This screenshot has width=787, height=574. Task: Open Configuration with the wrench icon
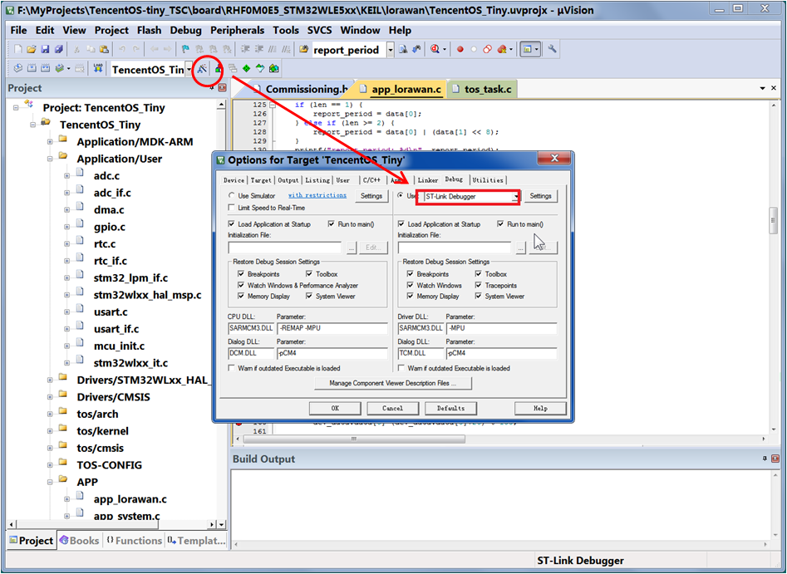coord(552,49)
